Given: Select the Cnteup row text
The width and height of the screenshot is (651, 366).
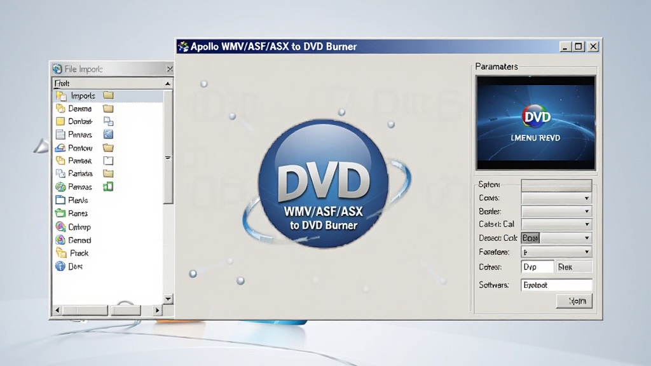Looking at the screenshot, I should [79, 227].
